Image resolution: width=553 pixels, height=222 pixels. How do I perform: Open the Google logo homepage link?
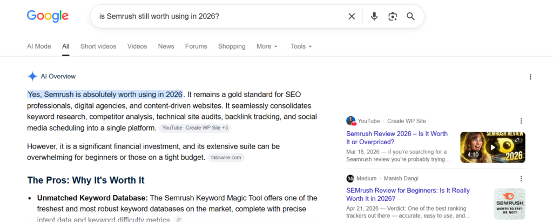pos(48,16)
